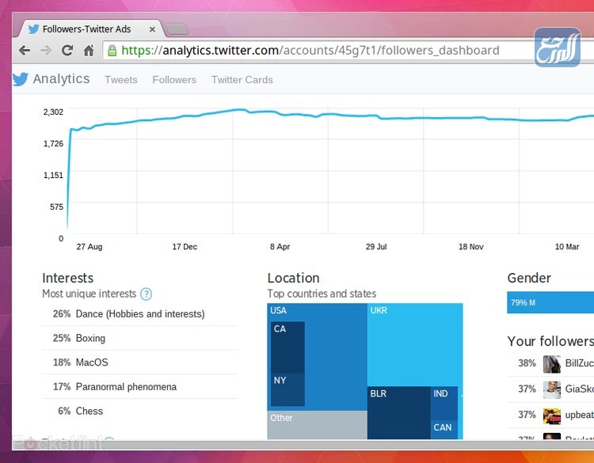Click the help icon beside Most unique interests
Viewport: 594px width, 463px height.
(146, 294)
